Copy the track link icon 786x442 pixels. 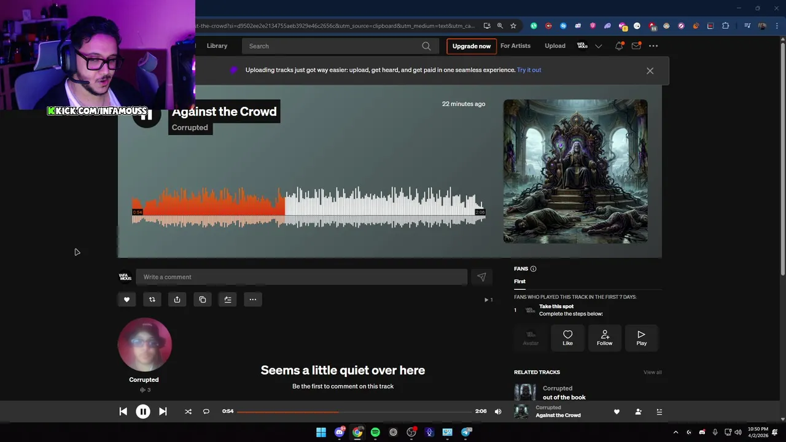203,300
